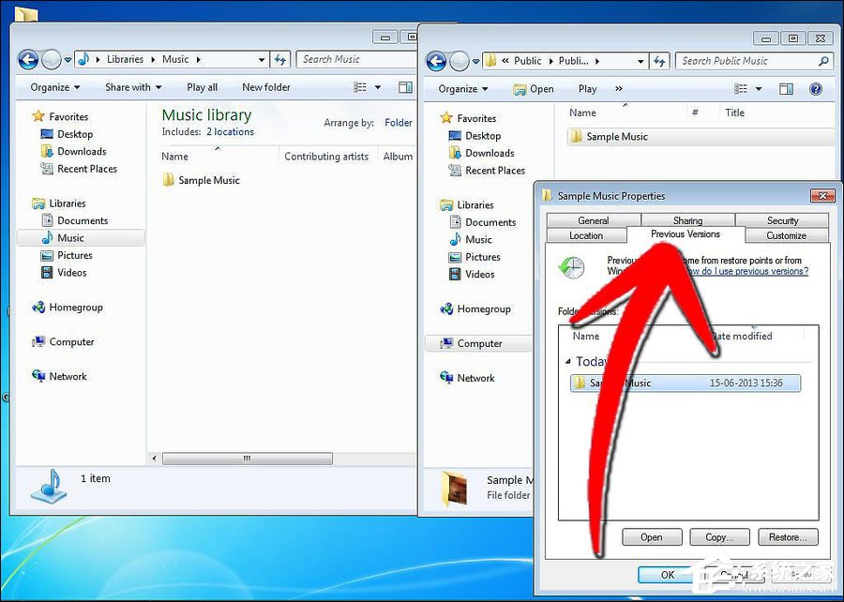Screen dimensions: 844x602
Task: Switch to the General tab
Action: coord(594,220)
